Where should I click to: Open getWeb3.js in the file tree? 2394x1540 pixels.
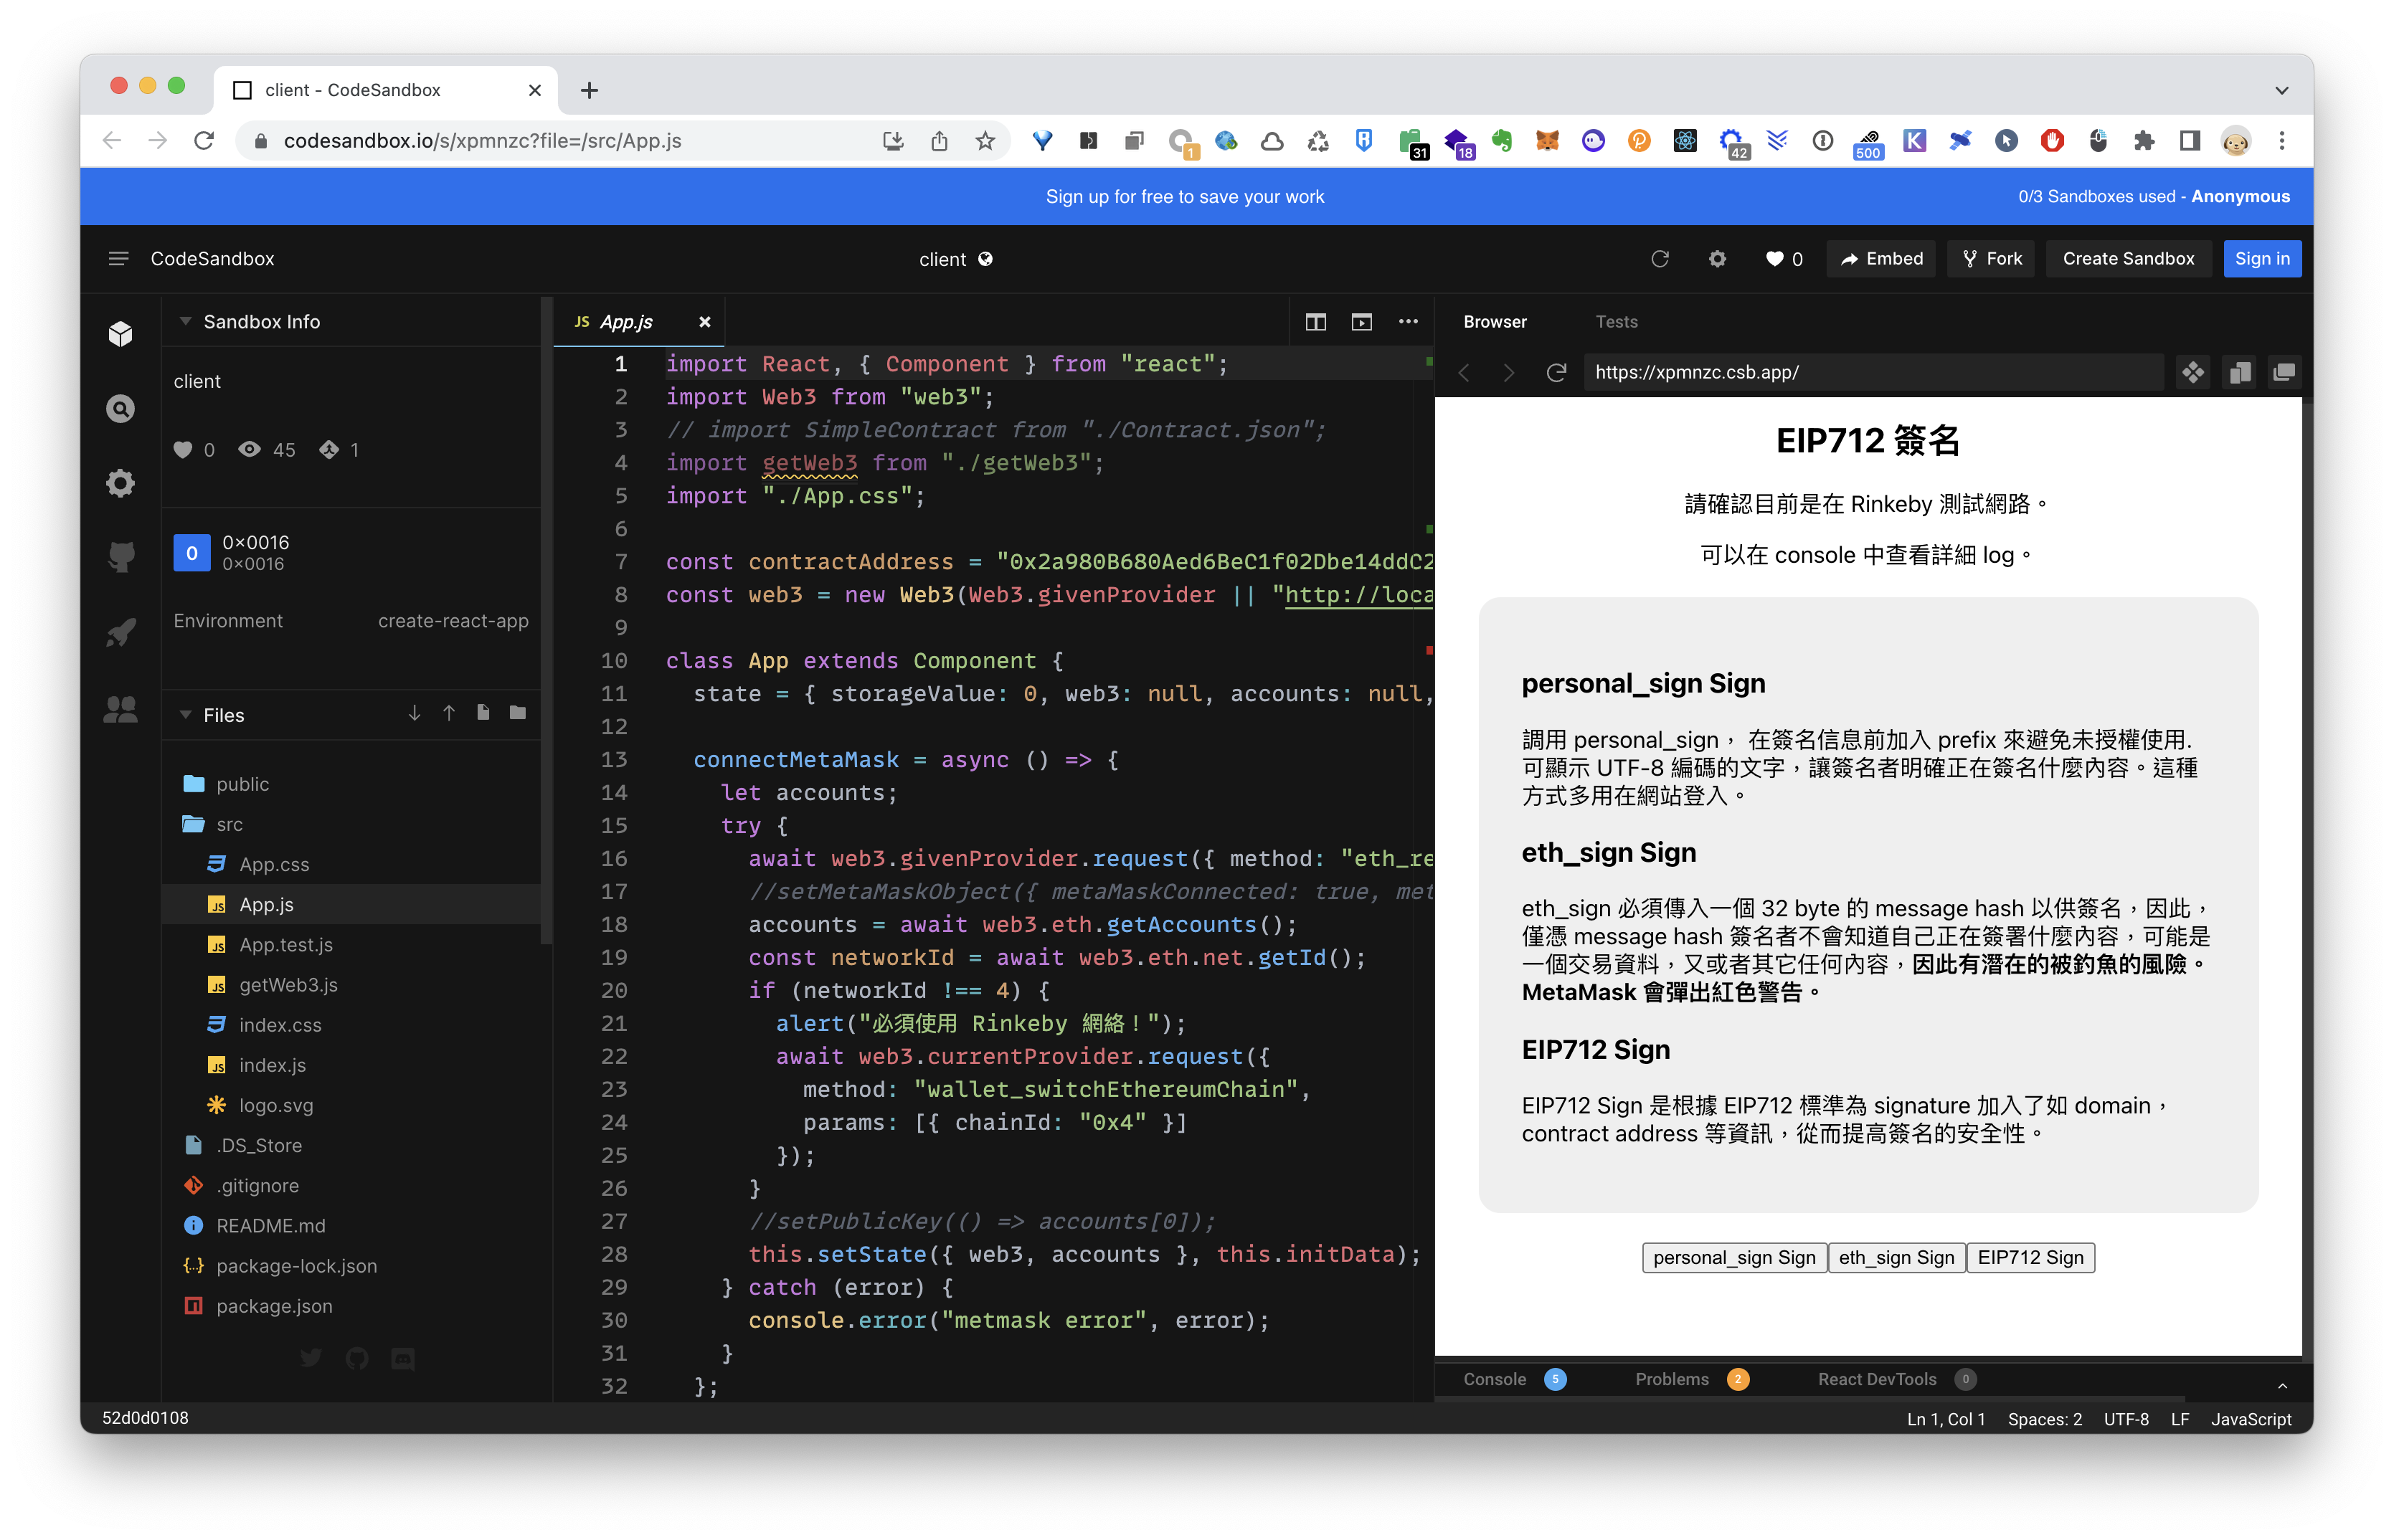pos(288,984)
